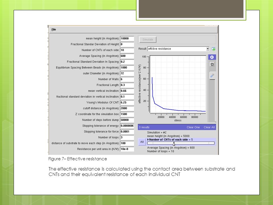This screenshot has width=273, height=205.
Task: Open the File menu
Action: coord(54,29)
